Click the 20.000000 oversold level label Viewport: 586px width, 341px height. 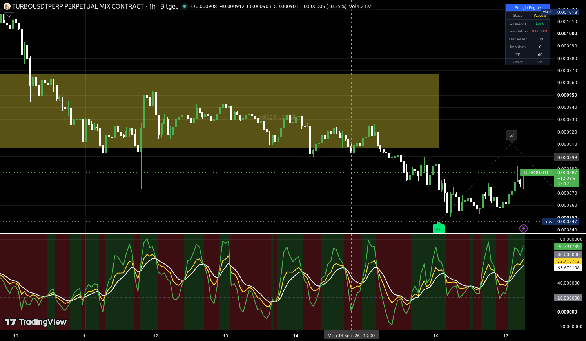click(568, 298)
